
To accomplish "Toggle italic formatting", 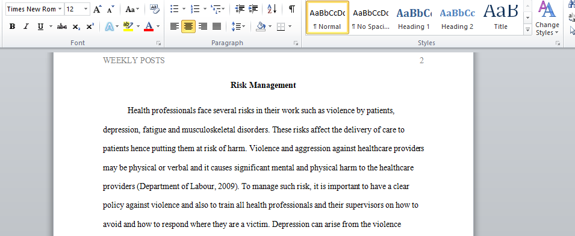I will click(x=26, y=26).
